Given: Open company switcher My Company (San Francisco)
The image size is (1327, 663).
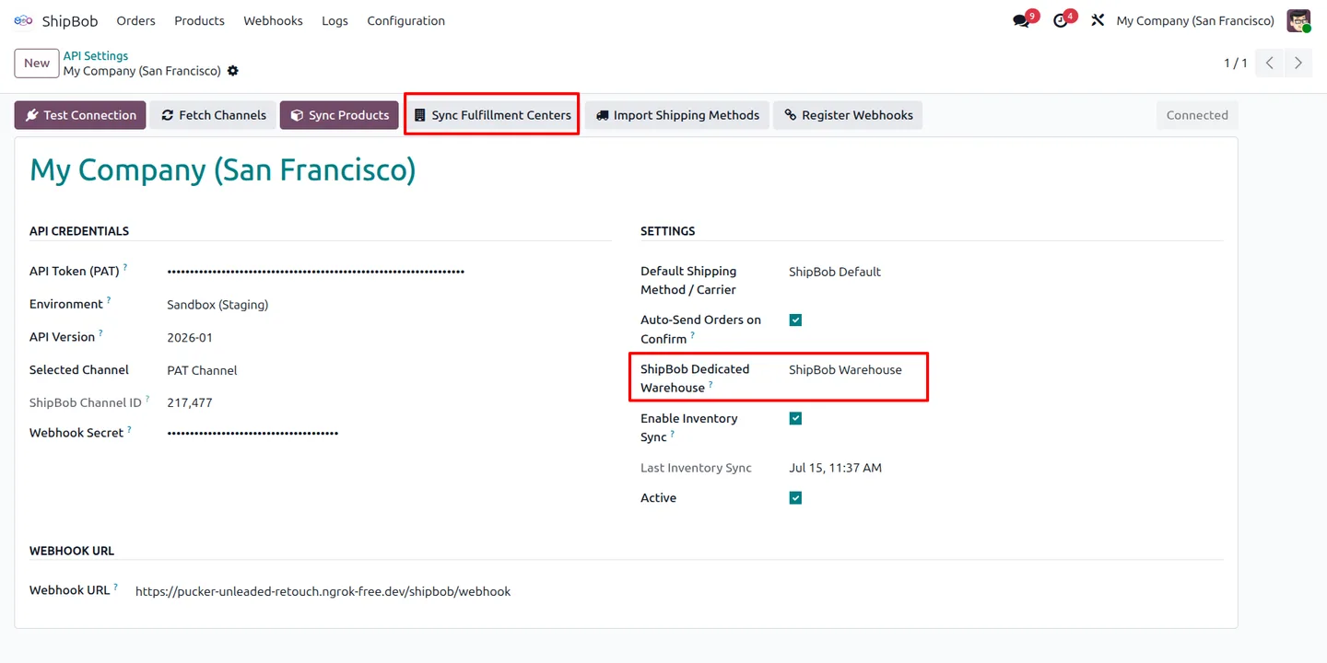Looking at the screenshot, I should (x=1195, y=20).
